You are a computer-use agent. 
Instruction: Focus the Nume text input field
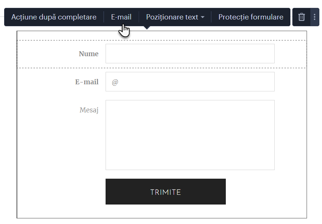(190, 54)
